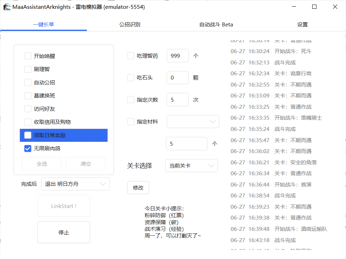Click log line timestamped 16:43:18 战斗完成
The height and width of the screenshot is (259, 346).
click(263, 240)
